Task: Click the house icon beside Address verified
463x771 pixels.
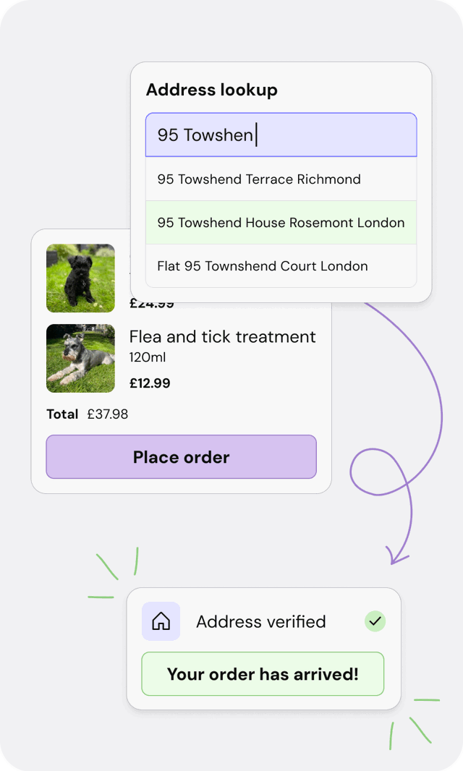Action: click(x=161, y=621)
